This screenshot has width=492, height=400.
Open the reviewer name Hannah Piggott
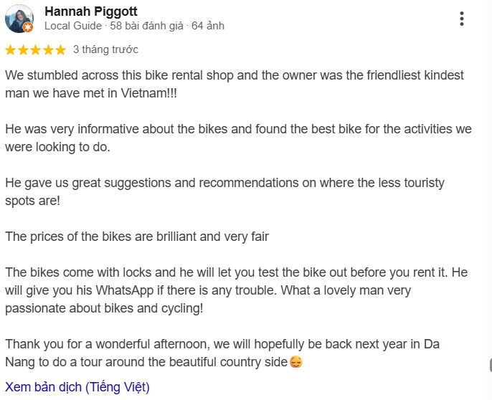click(90, 11)
